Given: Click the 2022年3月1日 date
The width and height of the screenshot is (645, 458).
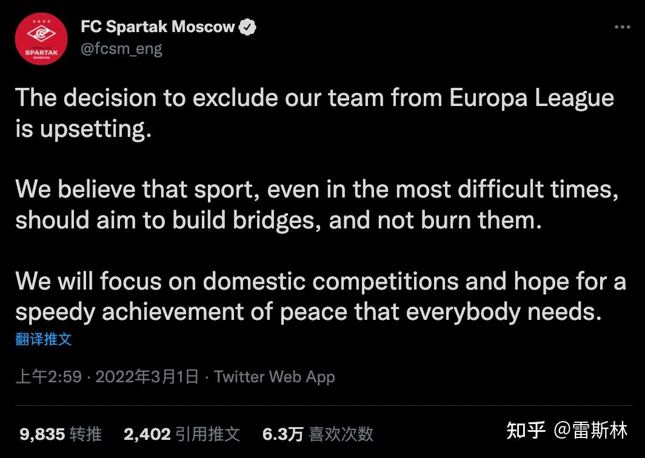Looking at the screenshot, I should coord(147,377).
